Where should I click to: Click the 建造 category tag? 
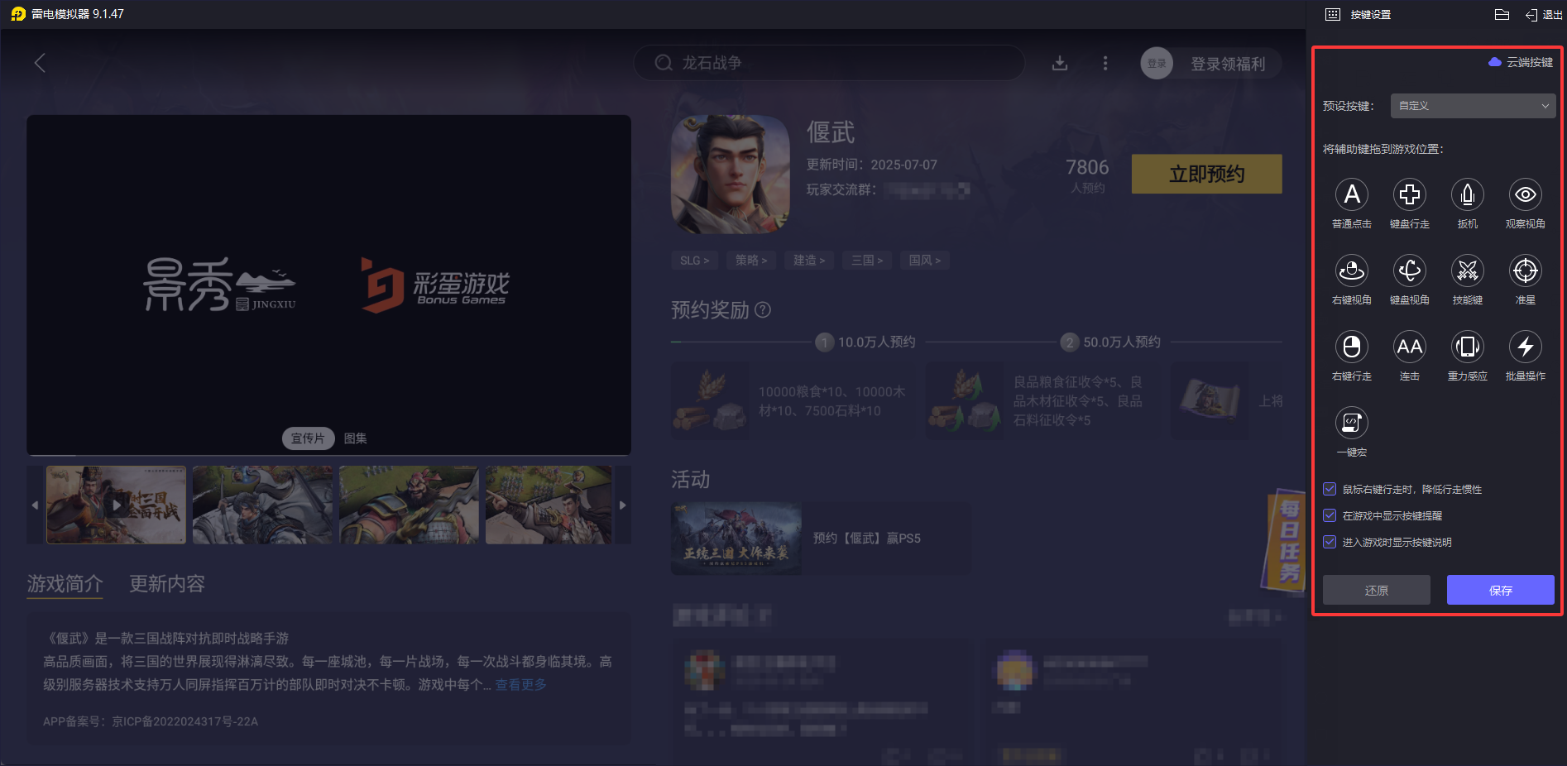point(809,260)
